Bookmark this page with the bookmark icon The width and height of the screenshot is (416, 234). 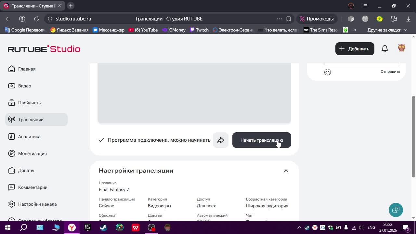(289, 19)
